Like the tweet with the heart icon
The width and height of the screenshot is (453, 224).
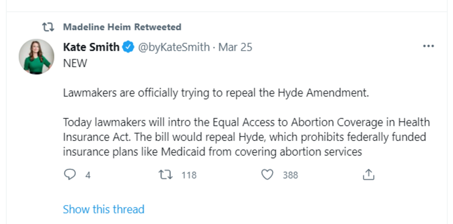pyautogui.click(x=267, y=174)
